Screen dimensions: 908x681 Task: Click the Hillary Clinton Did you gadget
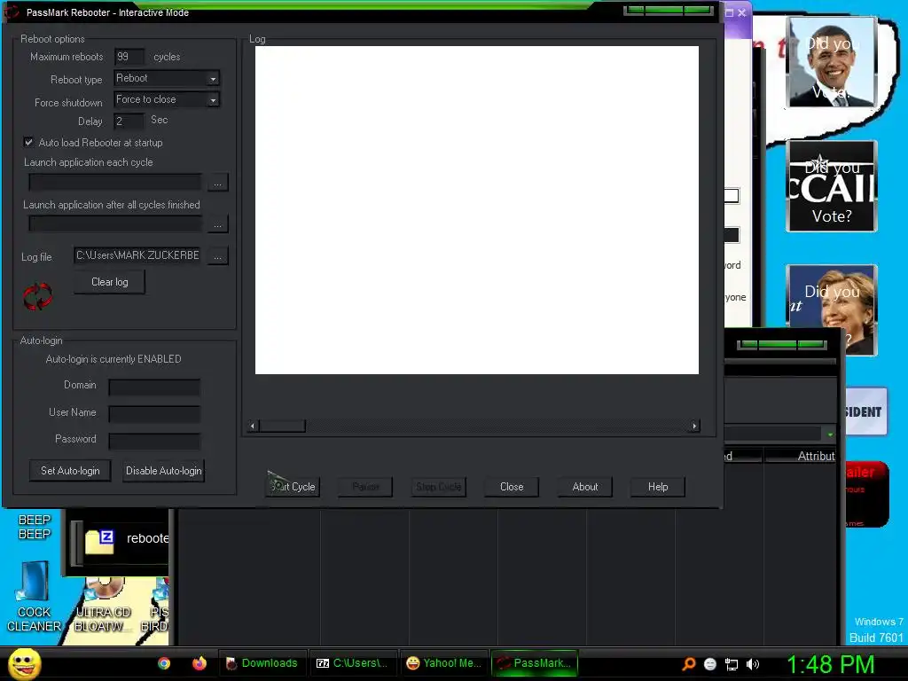(832, 309)
